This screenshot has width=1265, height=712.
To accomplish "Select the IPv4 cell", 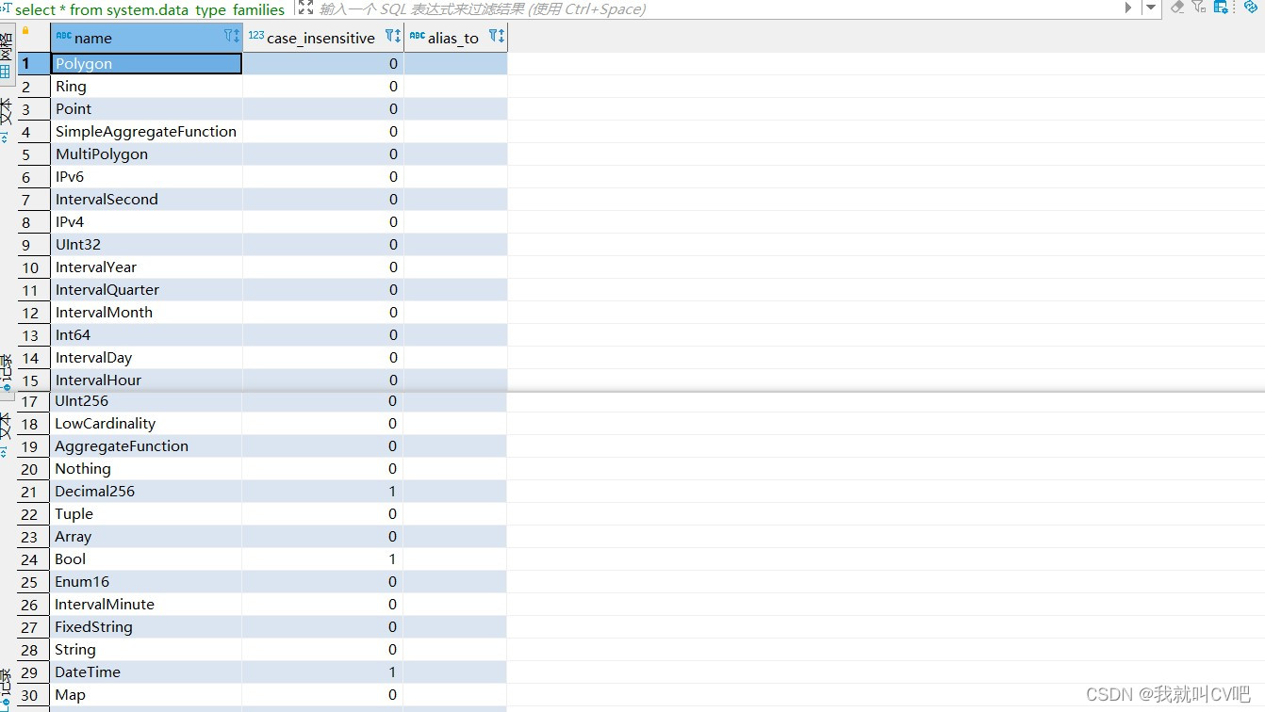I will [147, 222].
